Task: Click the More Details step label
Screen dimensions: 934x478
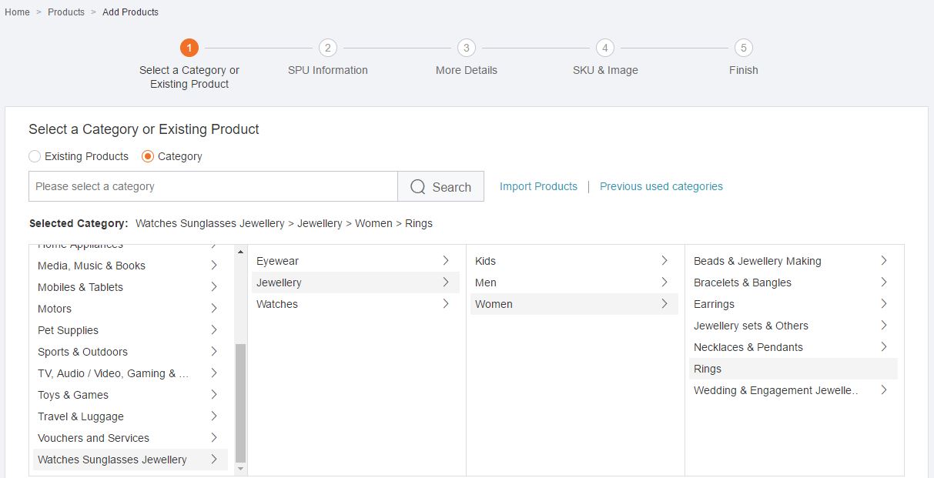Action: (467, 70)
